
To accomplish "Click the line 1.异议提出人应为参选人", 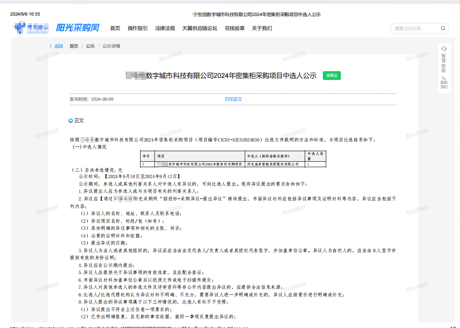I will [139, 191].
